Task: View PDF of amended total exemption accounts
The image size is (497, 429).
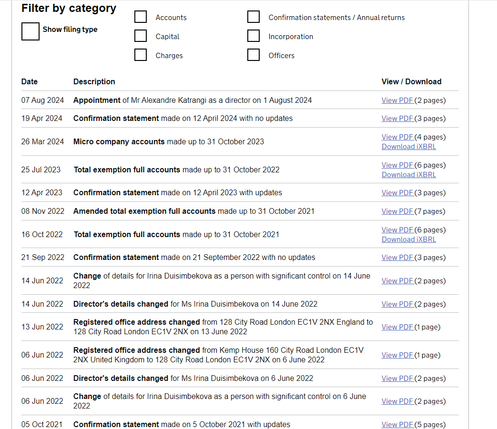Action: tap(397, 211)
